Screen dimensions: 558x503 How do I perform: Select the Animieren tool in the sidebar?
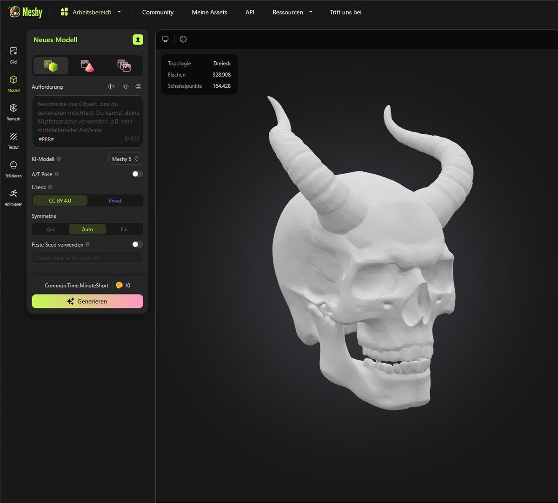click(x=13, y=197)
